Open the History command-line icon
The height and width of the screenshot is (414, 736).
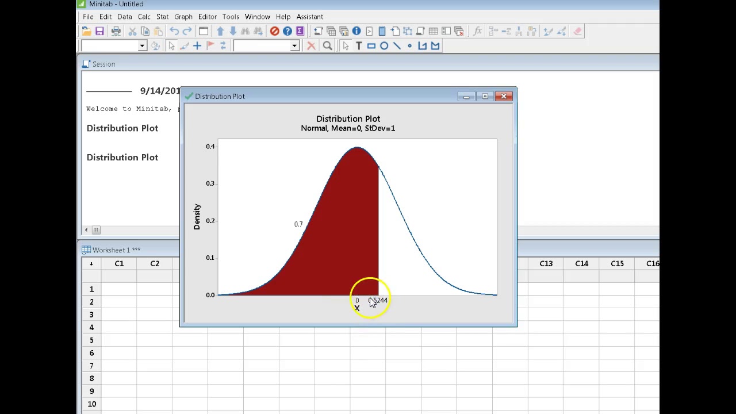coord(369,31)
